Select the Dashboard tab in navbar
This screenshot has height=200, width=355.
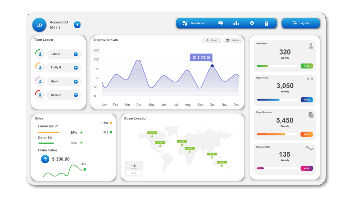pos(194,23)
